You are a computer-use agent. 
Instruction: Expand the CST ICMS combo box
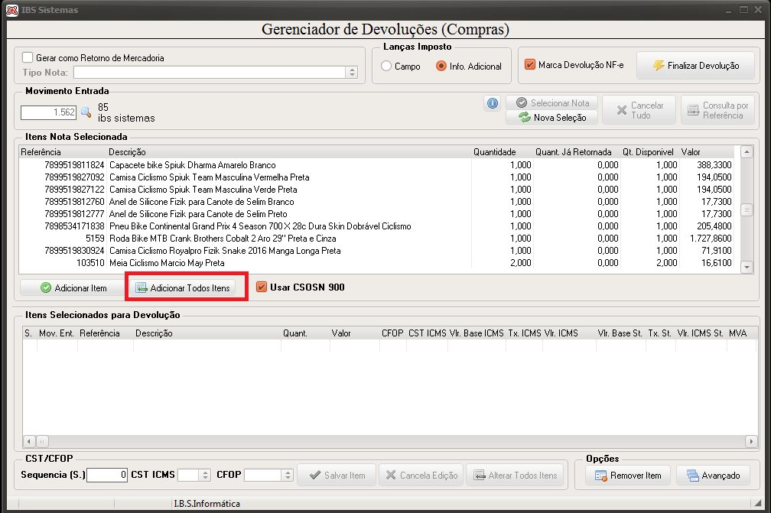[x=206, y=476]
